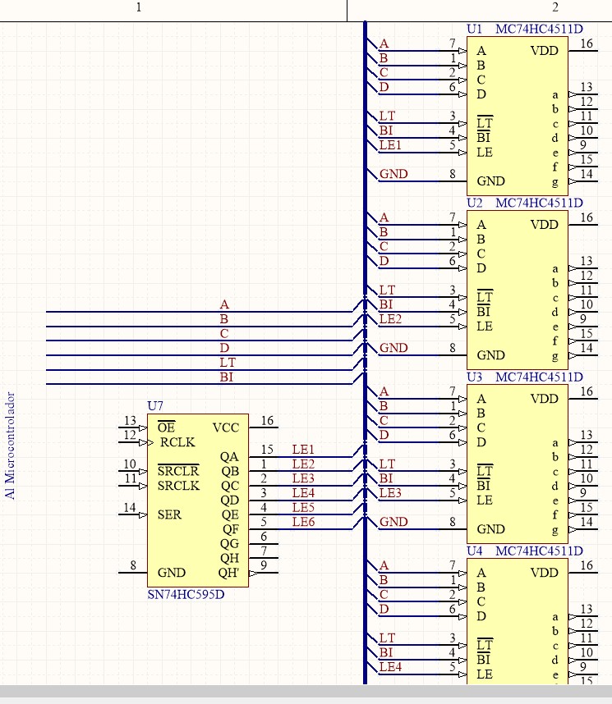Click sheet border column header 2
Image resolution: width=612 pixels, height=704 pixels.
[x=555, y=7]
